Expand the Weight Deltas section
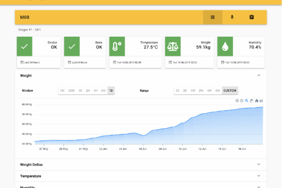The height and width of the screenshot is (188, 282). click(x=258, y=164)
